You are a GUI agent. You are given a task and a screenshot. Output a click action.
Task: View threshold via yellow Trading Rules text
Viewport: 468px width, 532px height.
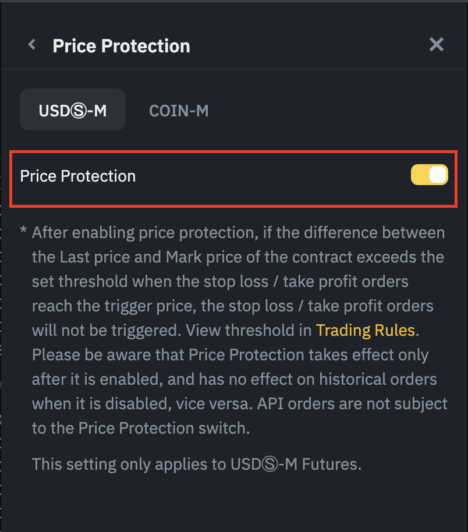[x=365, y=331]
